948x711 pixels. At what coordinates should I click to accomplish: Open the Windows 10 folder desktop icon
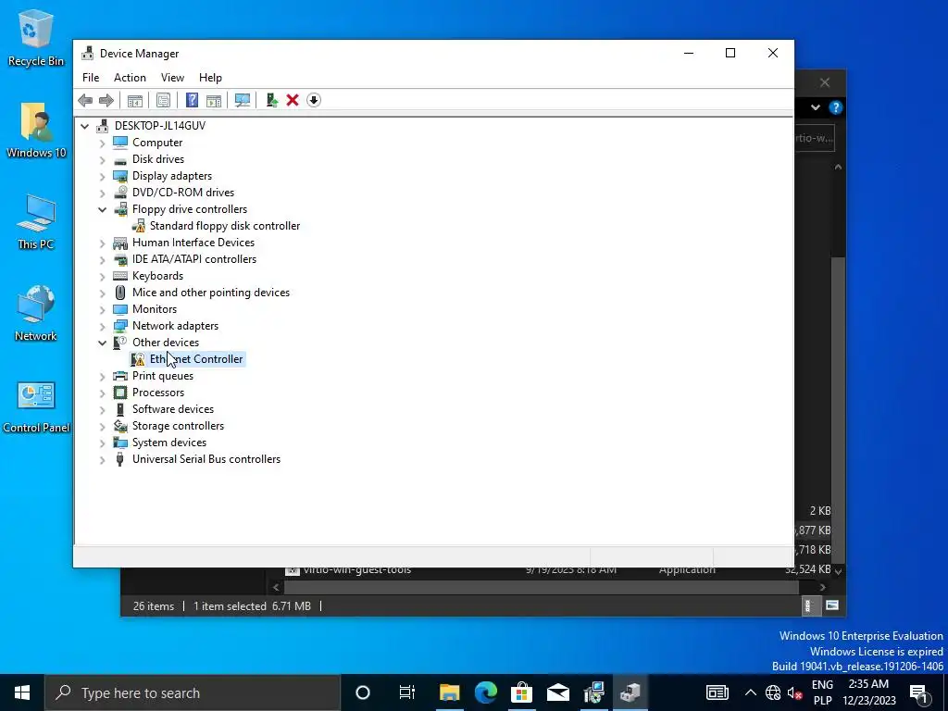coord(36,130)
